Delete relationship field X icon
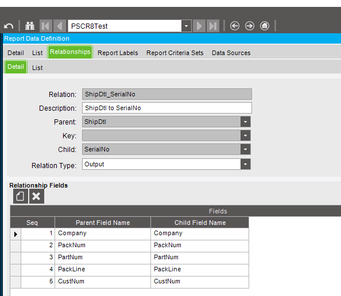The image size is (341, 296). tap(37, 196)
